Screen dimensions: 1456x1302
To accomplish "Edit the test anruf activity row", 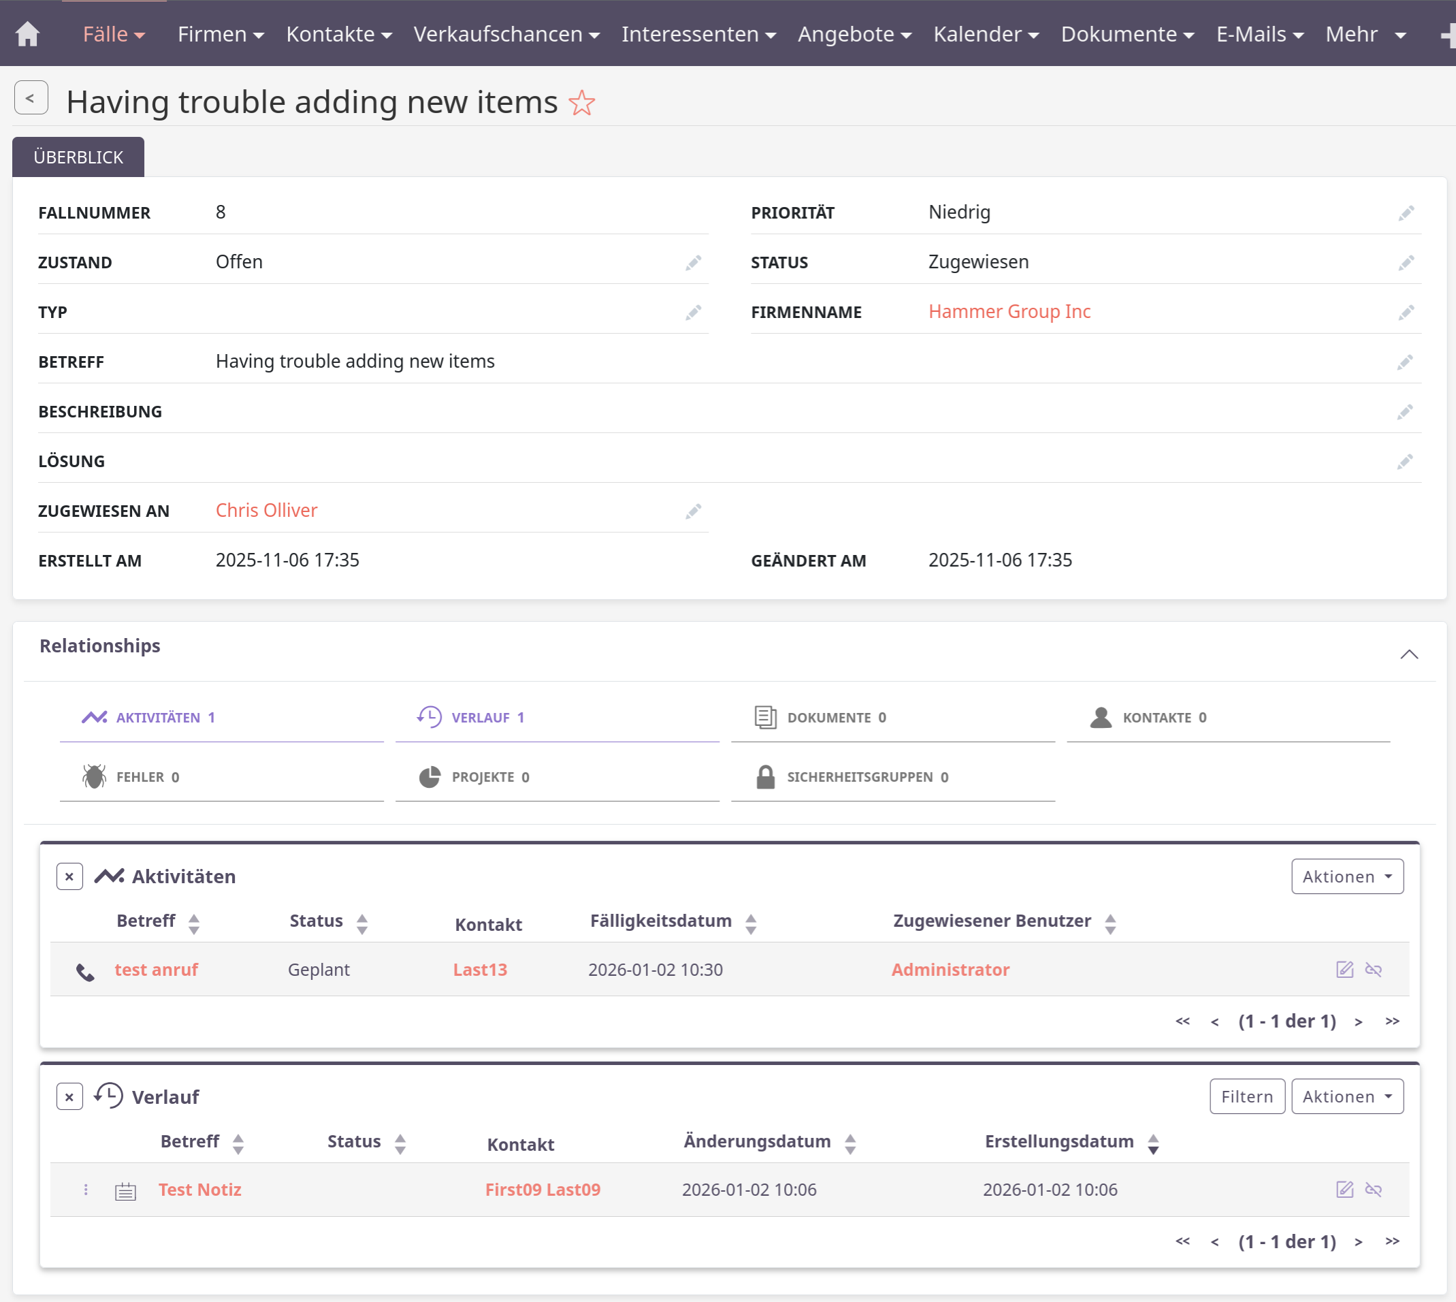I will (x=1344, y=969).
